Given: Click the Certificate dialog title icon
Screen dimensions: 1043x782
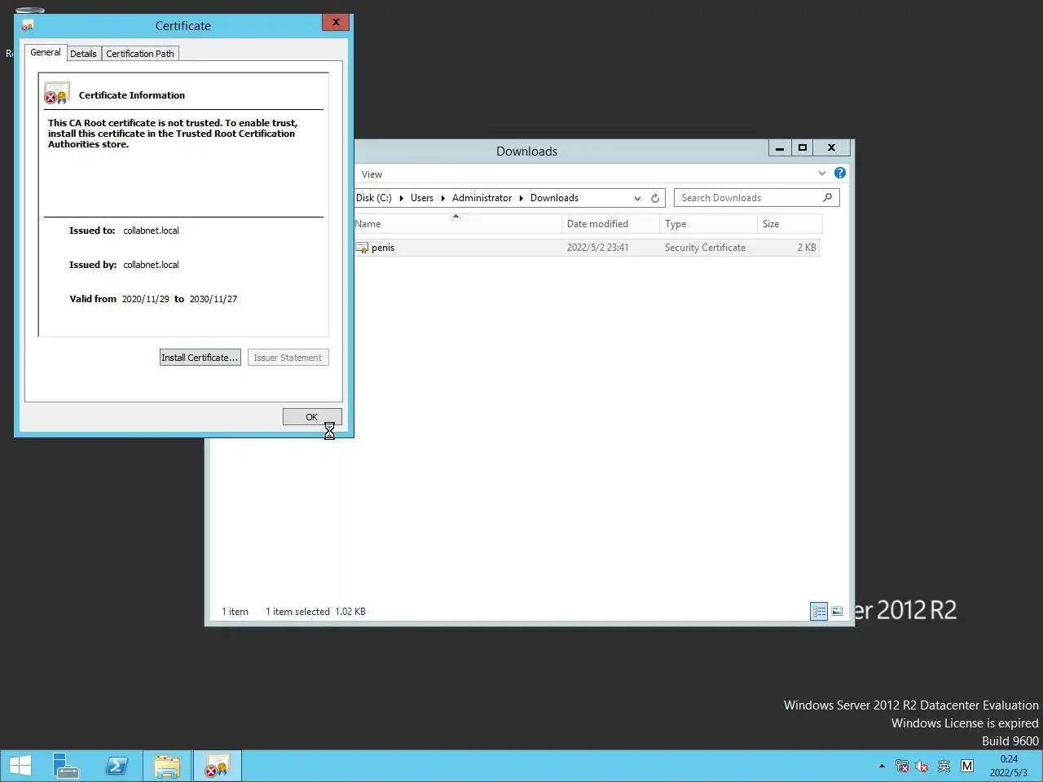Looking at the screenshot, I should tap(28, 26).
